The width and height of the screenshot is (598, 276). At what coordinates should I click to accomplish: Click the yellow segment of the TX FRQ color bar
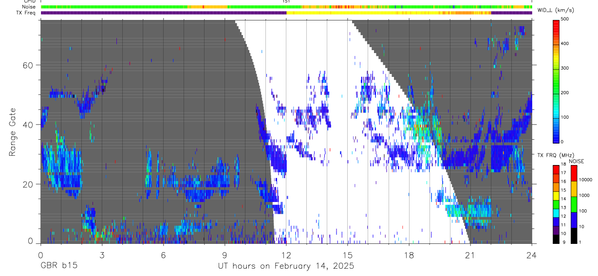(557, 196)
